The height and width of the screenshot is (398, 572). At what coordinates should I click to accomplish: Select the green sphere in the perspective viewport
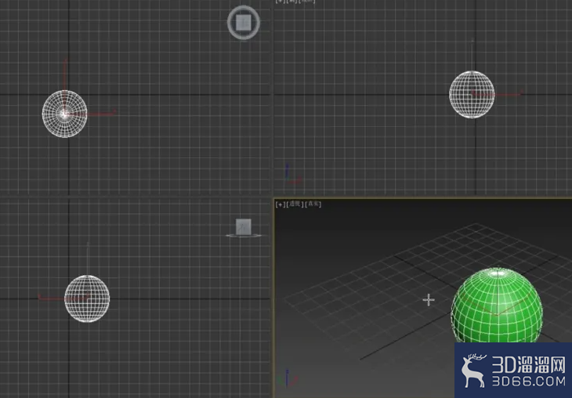497,306
